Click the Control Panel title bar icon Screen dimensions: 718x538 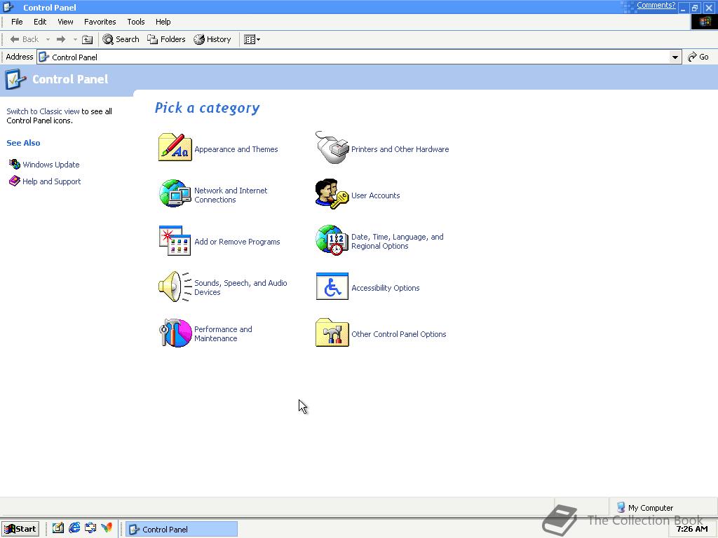coord(8,7)
